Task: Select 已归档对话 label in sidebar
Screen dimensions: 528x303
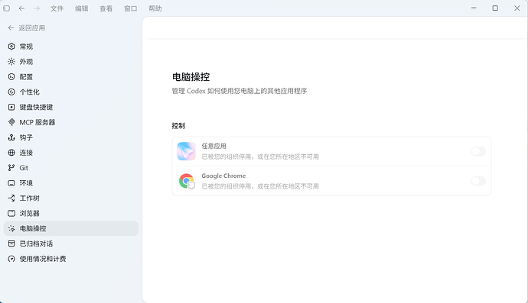Action: (36, 243)
